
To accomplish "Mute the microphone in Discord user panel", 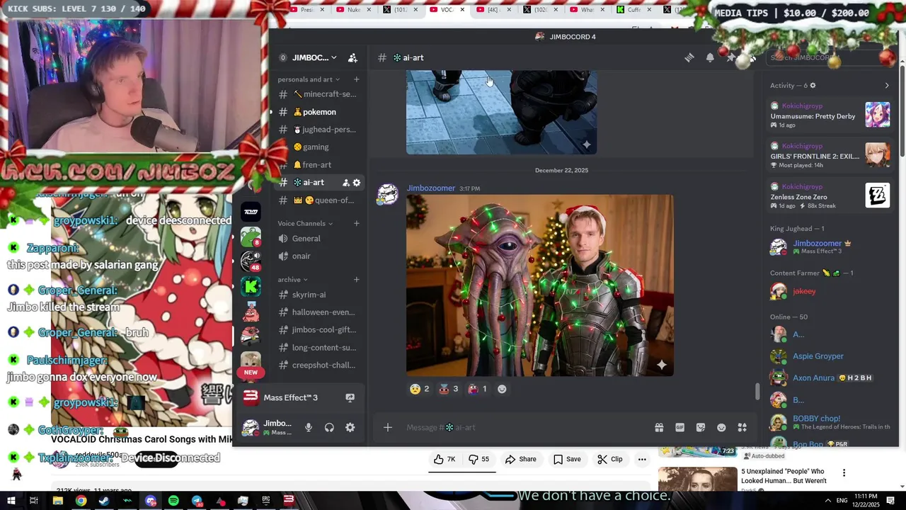I will point(308,427).
